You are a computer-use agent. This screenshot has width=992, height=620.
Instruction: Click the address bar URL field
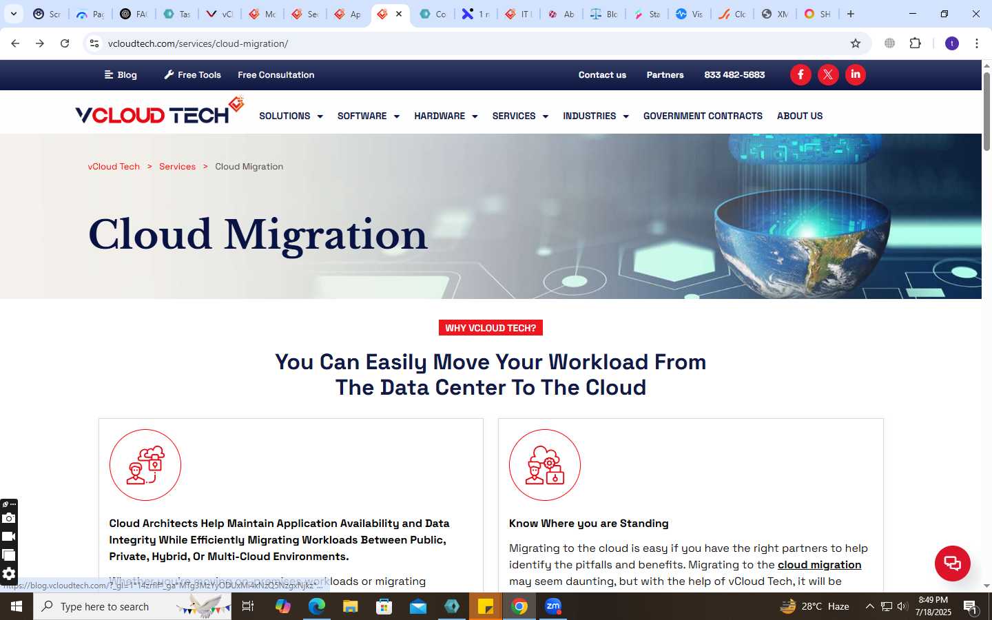(x=475, y=43)
